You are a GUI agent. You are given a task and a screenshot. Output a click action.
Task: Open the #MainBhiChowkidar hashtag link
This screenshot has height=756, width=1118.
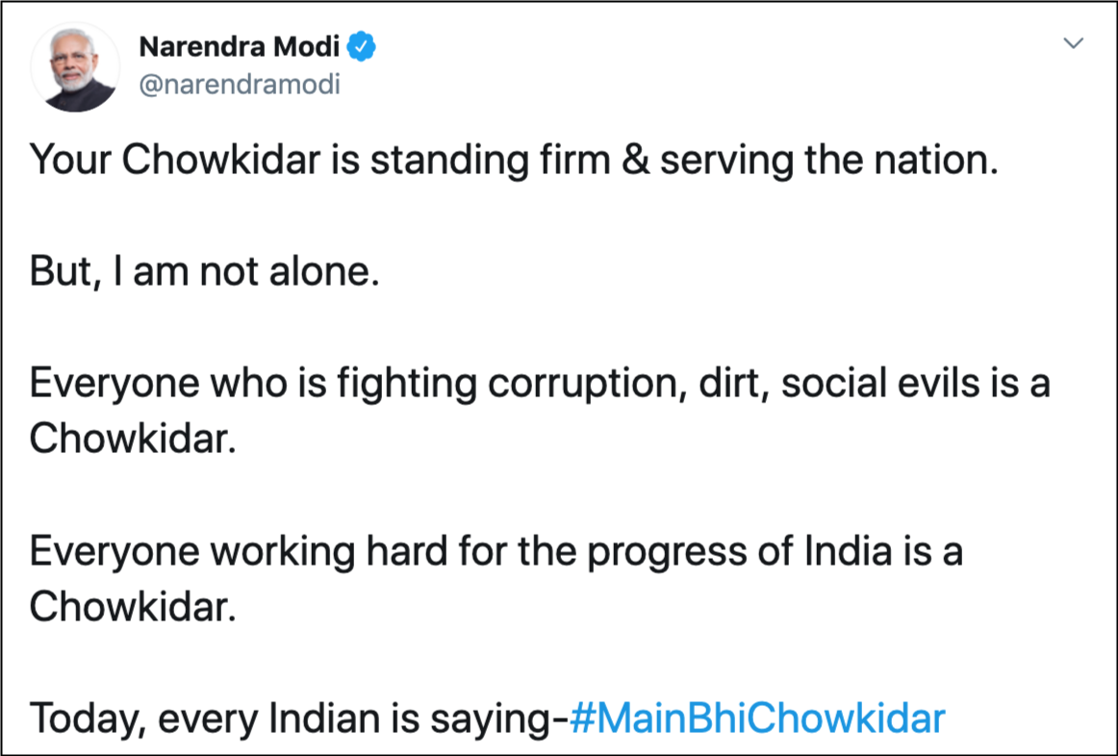(757, 718)
